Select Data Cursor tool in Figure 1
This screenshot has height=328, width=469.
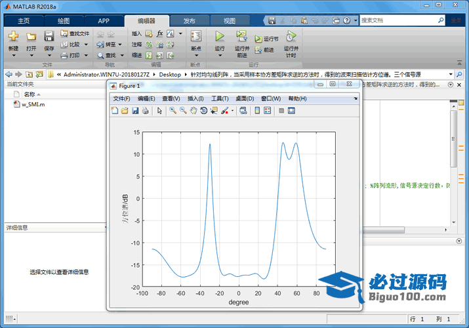[214, 111]
